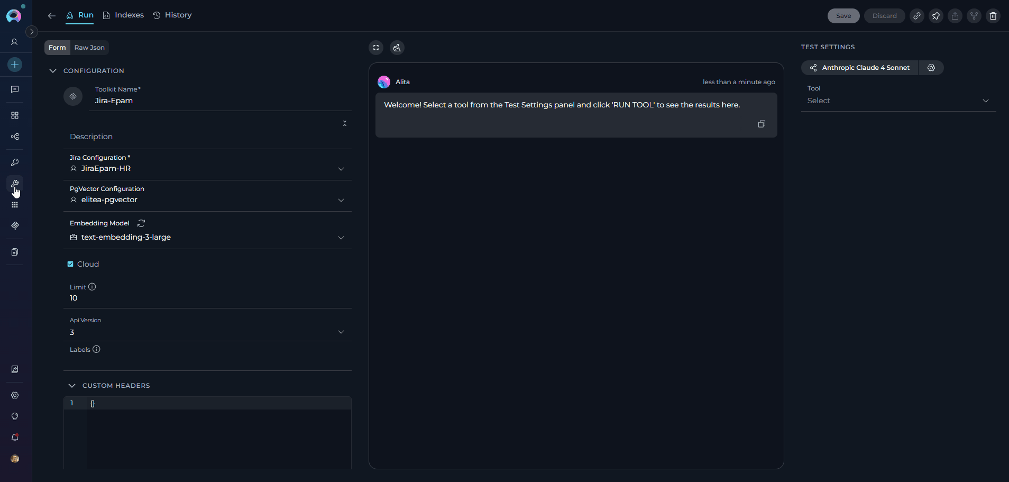Open the History tab
The height and width of the screenshot is (482, 1009).
(x=178, y=15)
